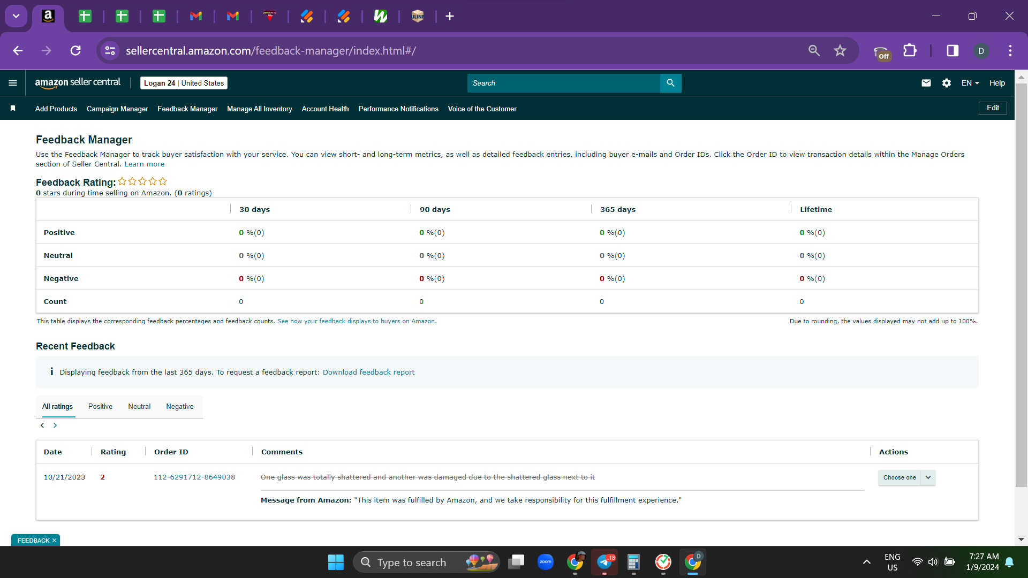Select the All ratings tab
Image resolution: width=1028 pixels, height=578 pixels.
pyautogui.click(x=57, y=407)
